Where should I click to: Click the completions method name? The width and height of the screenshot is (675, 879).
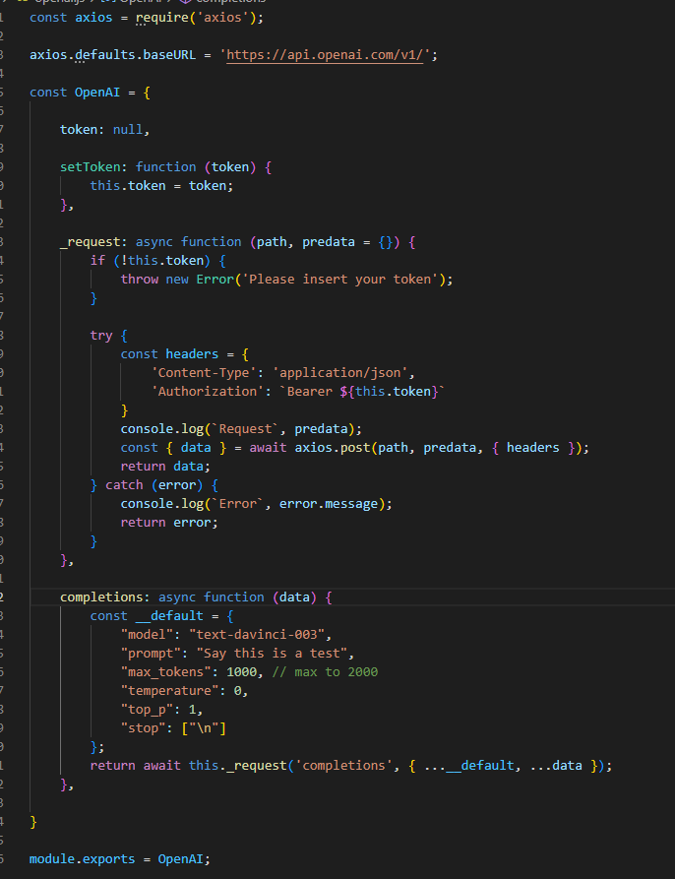tap(100, 597)
